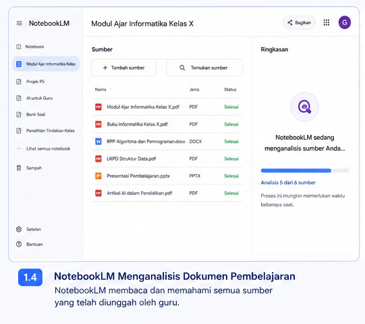Image resolution: width=365 pixels, height=324 pixels.
Task: Click the Penelitian Tindakan Kelas notebook icon
Action: pyautogui.click(x=19, y=131)
